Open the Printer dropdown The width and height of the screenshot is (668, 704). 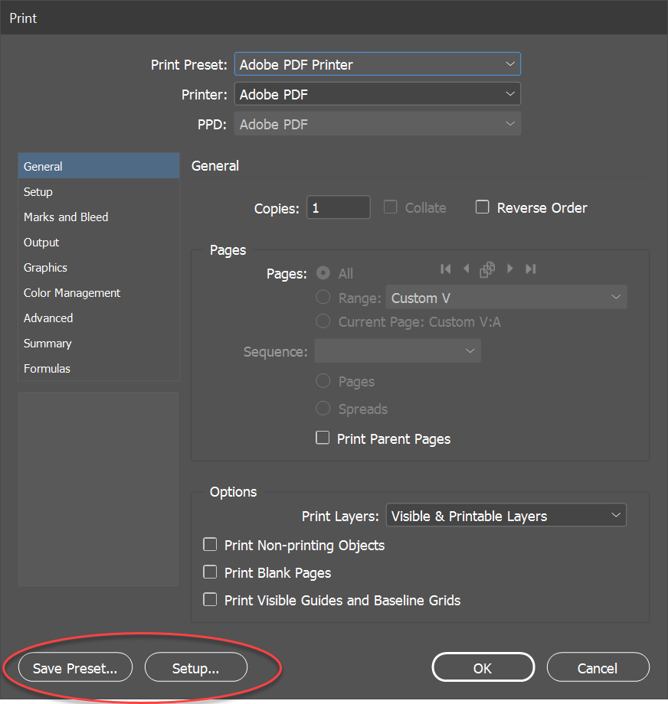(377, 93)
